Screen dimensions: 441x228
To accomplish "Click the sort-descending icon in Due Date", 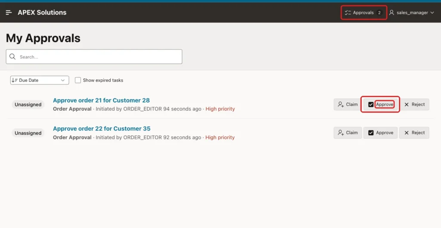I will (15, 80).
